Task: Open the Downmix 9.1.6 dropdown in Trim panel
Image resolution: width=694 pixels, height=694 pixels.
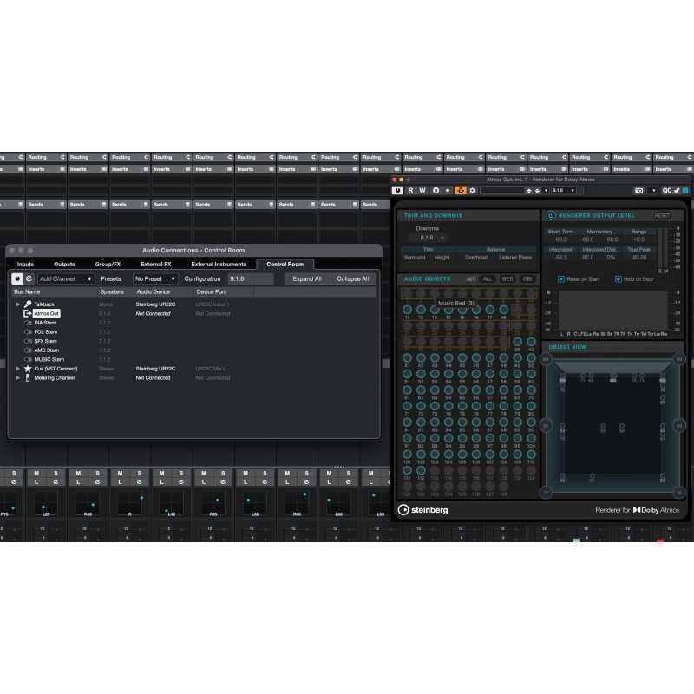Action: point(427,238)
